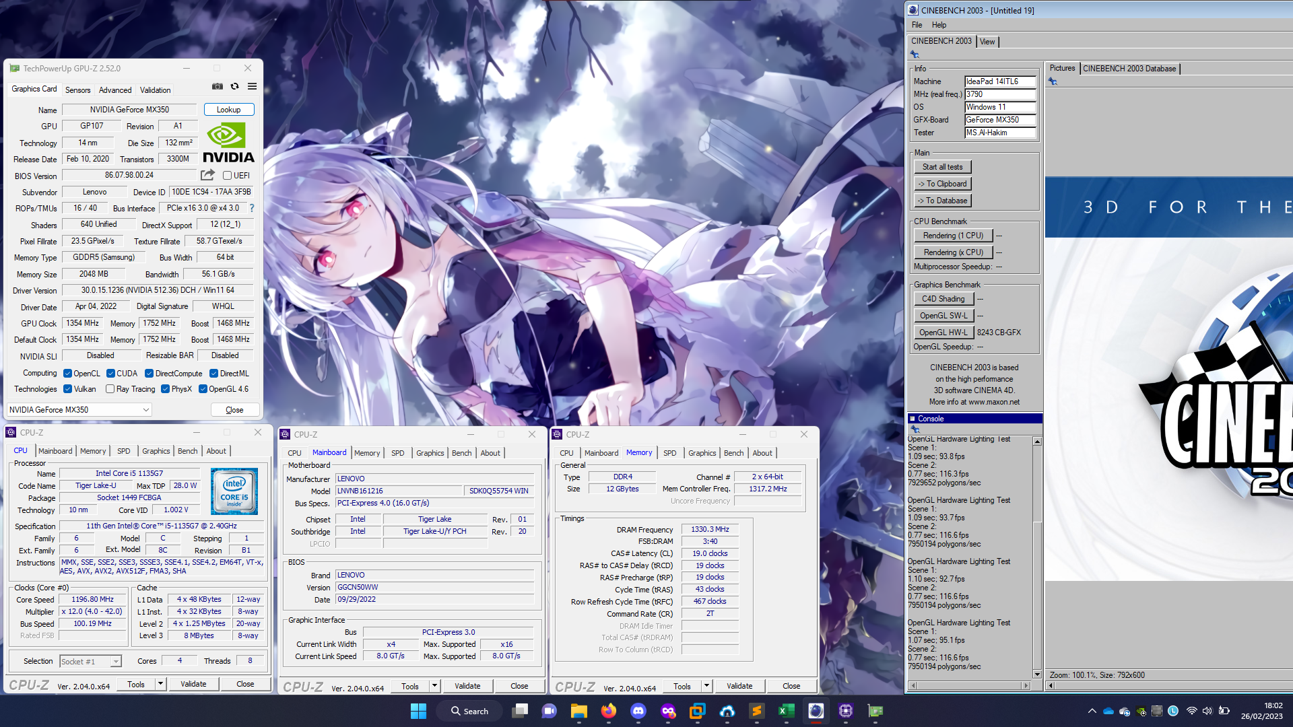Click the Lookup button in GPU-Z
The image size is (1293, 727).
pos(228,110)
